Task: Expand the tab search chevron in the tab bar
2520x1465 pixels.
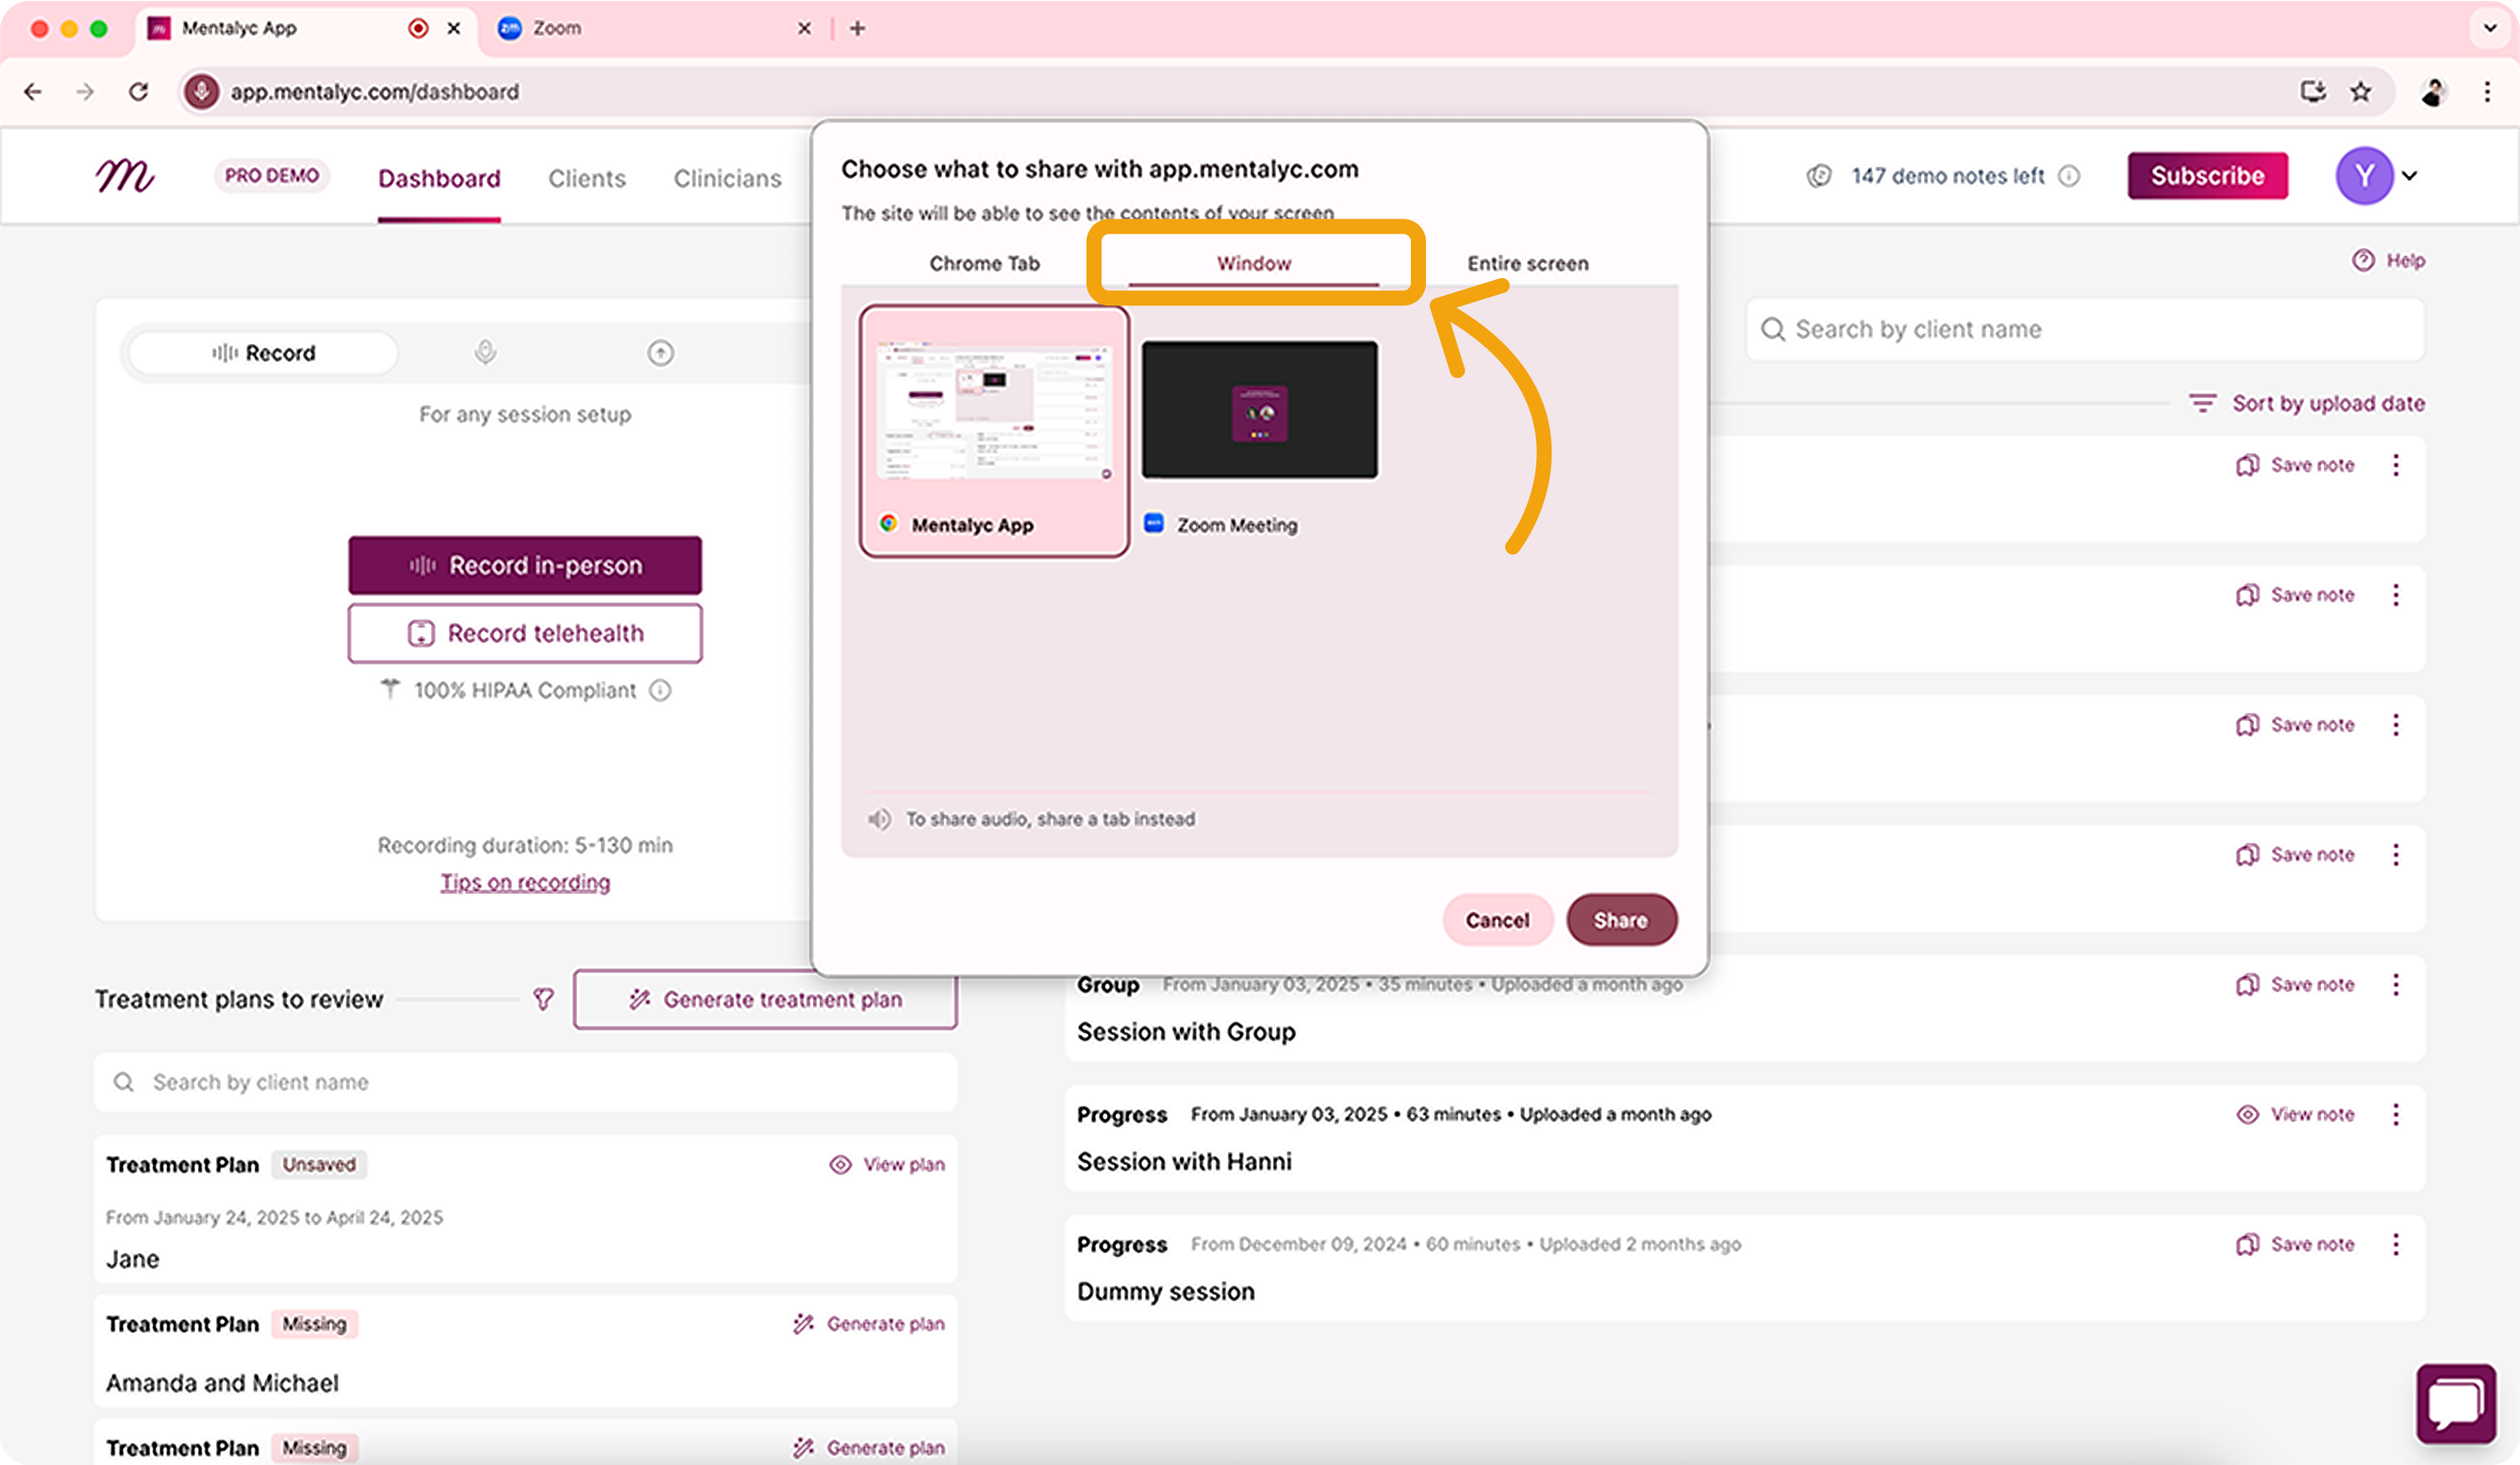Action: click(2490, 28)
